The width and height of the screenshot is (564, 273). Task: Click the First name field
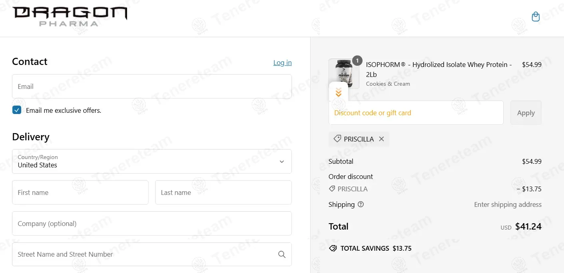pyautogui.click(x=80, y=192)
